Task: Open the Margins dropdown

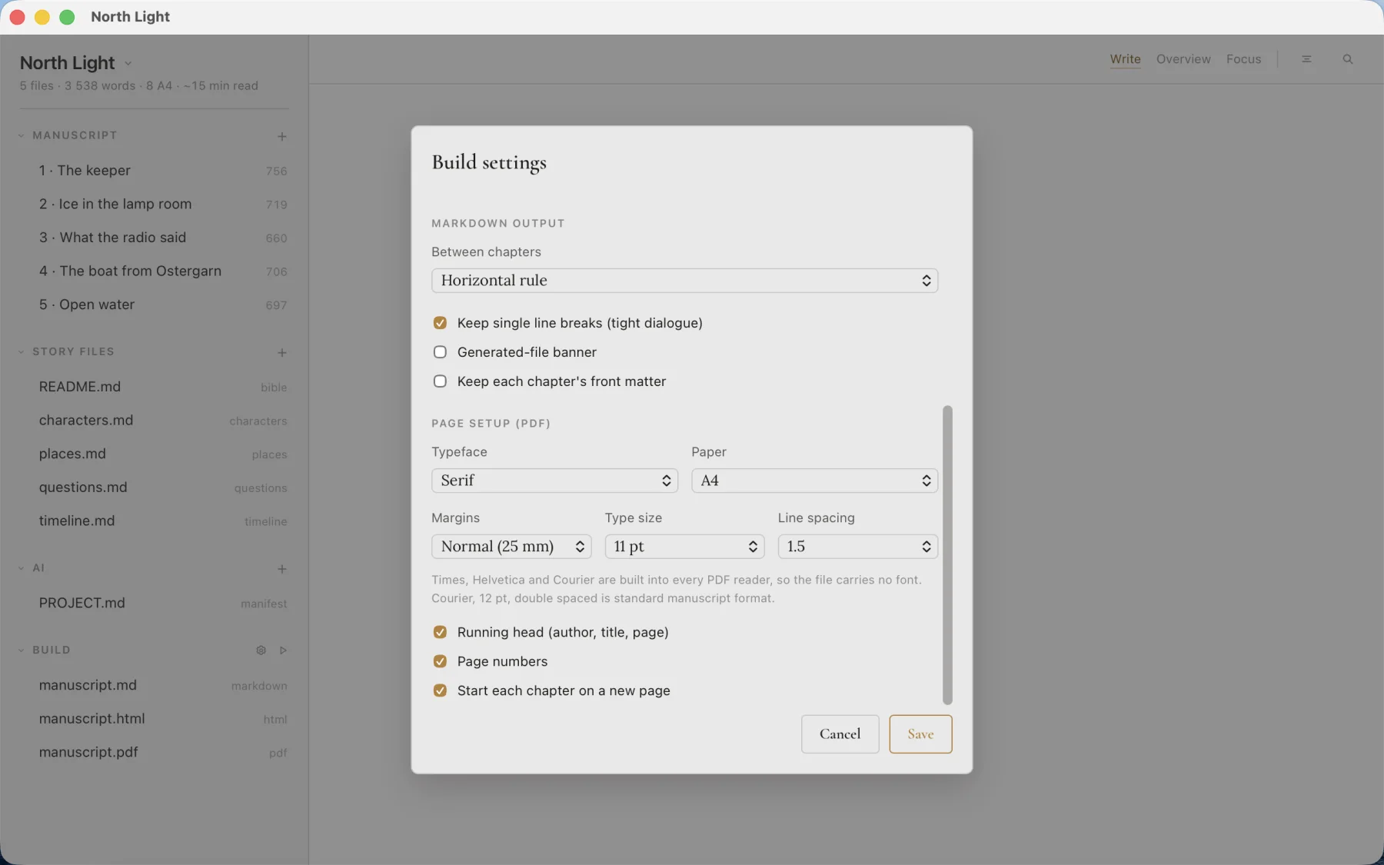Action: 511,547
